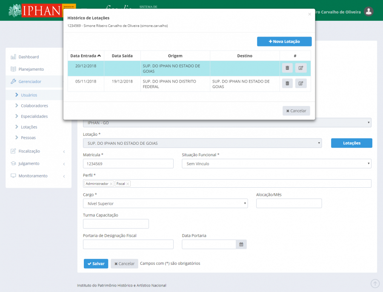Image resolution: width=383 pixels, height=292 pixels.
Task: Open the Situação Funcional dropdown
Action: (x=276, y=163)
